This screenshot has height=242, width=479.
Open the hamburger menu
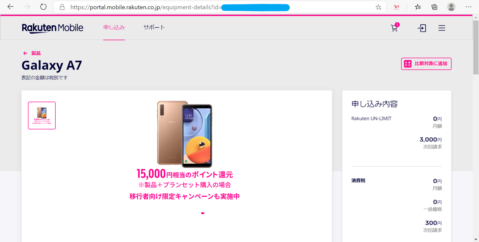pos(442,28)
